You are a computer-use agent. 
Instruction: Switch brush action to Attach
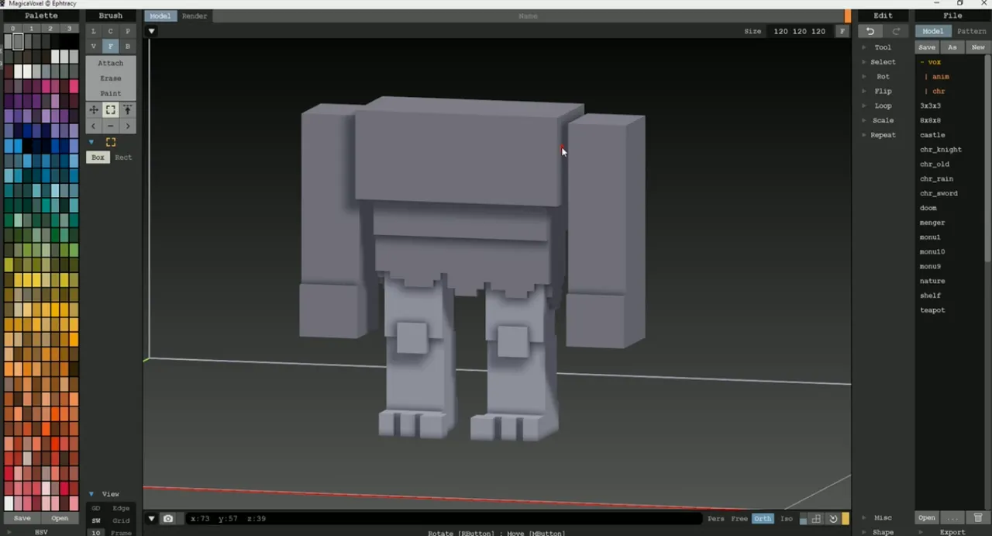tap(111, 63)
